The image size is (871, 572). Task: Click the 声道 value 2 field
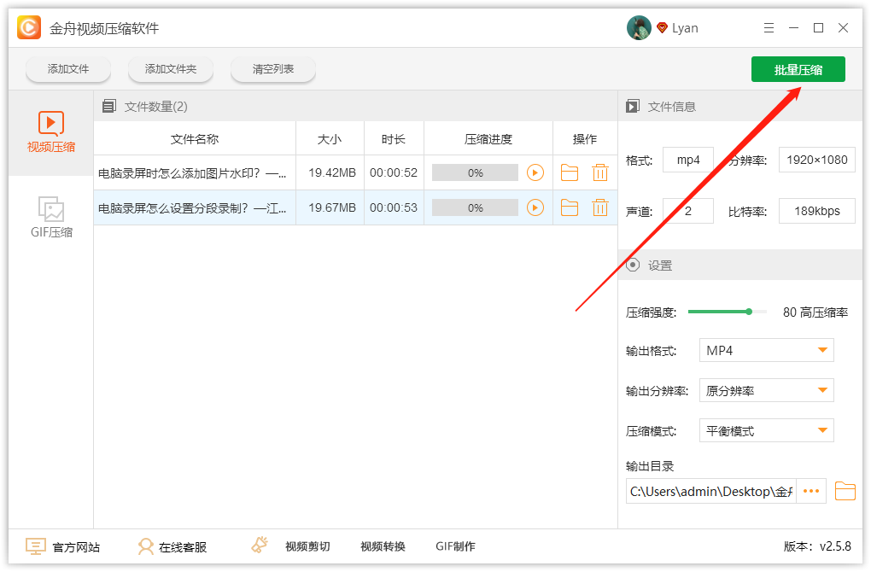[688, 211]
